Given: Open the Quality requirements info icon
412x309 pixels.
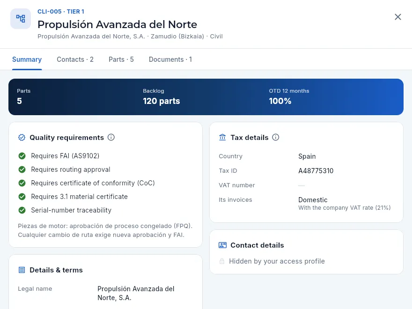Looking at the screenshot, I should click(x=111, y=137).
